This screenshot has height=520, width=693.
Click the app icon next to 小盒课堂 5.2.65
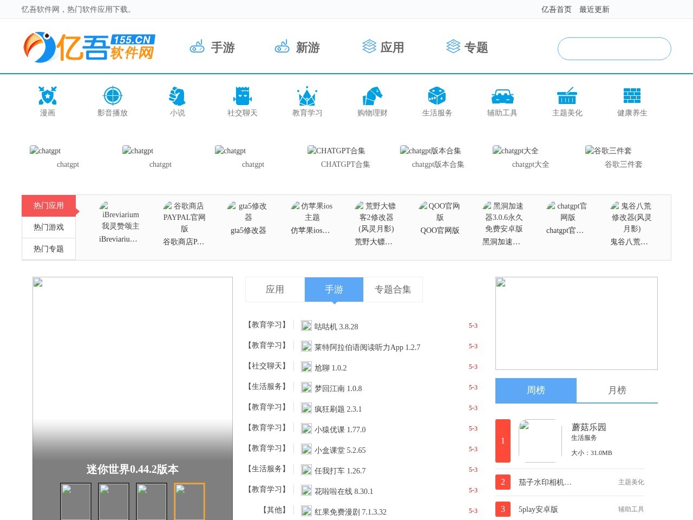click(x=306, y=449)
